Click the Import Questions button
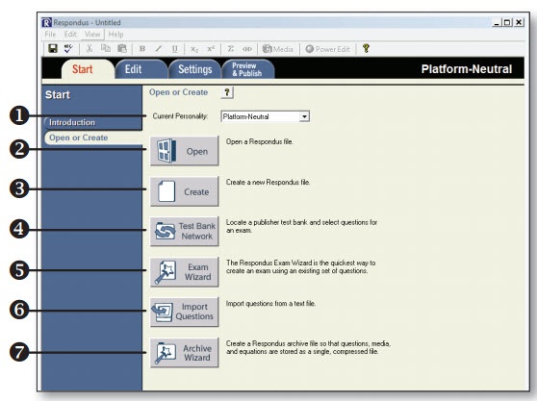The image size is (537, 401). tap(184, 312)
